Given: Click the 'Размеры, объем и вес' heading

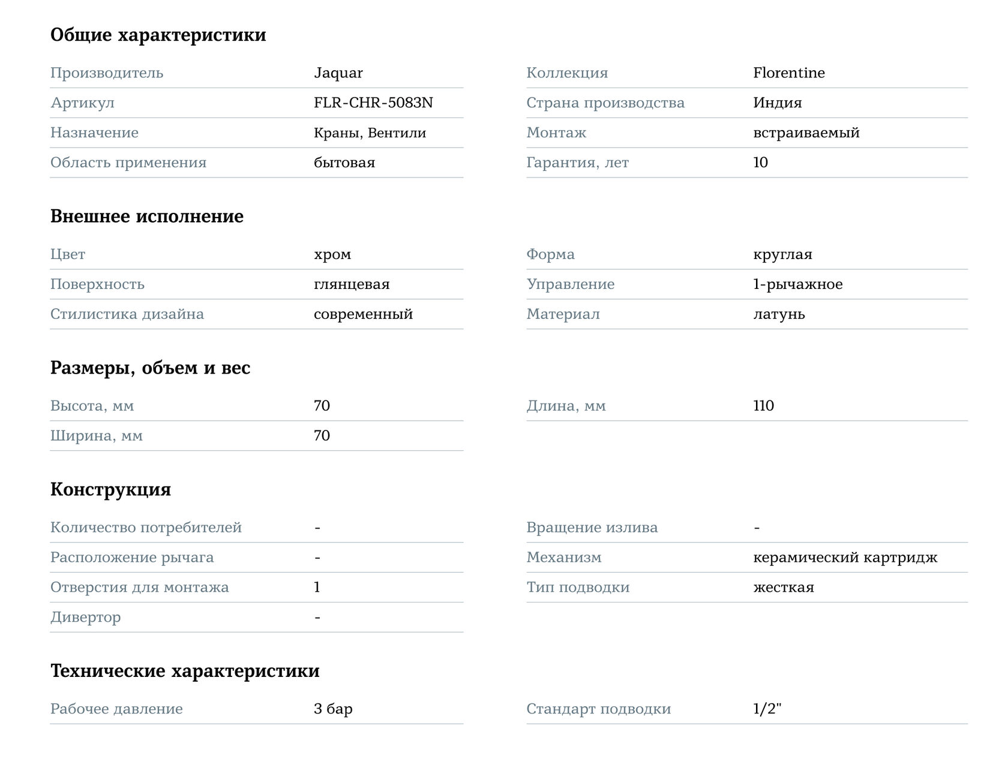Looking at the screenshot, I should point(150,368).
